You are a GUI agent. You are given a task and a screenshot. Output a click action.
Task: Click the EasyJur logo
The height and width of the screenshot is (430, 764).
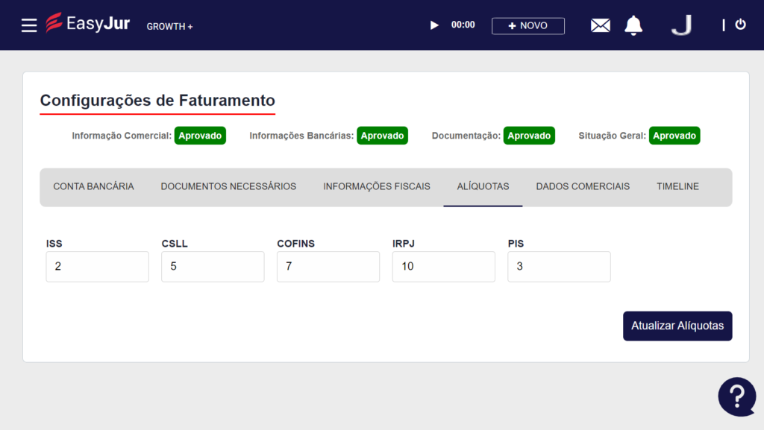pyautogui.click(x=88, y=23)
